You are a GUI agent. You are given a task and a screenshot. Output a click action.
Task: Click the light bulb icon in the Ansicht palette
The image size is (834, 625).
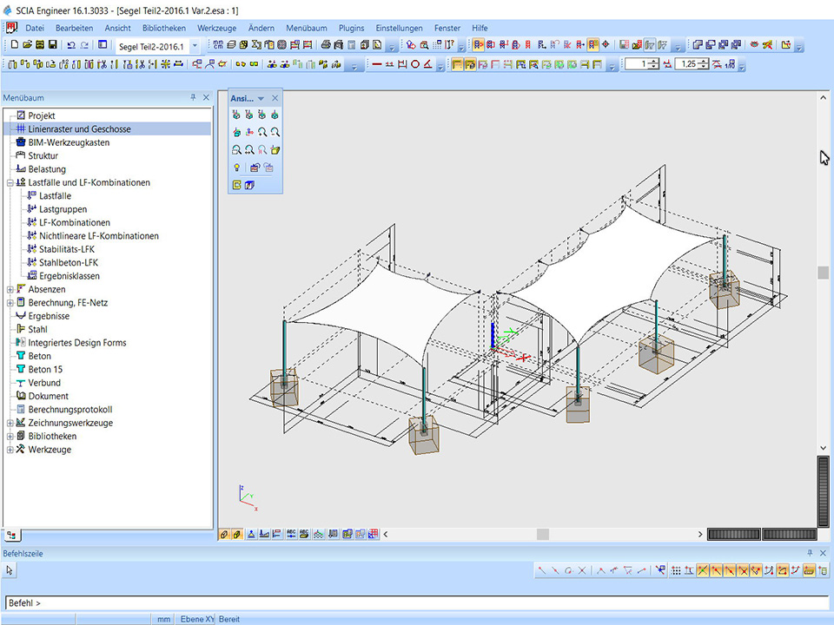pos(236,168)
